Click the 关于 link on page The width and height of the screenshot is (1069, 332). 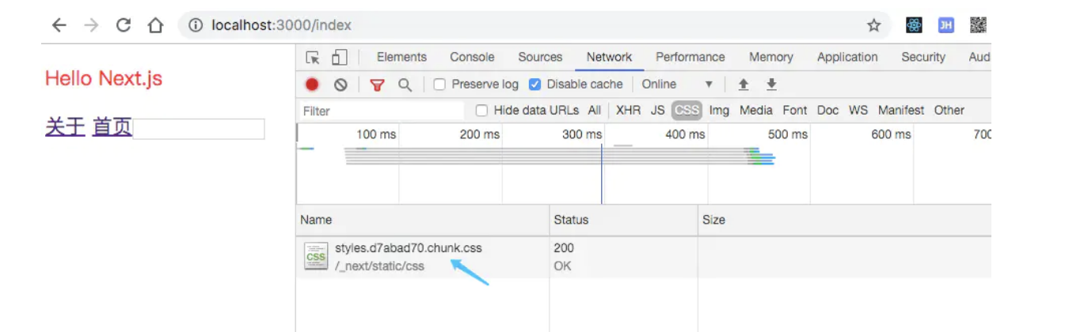(x=65, y=126)
